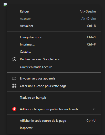This screenshot has height=135, width=105.
Task: Click the red AdBlock hand icon
Action: pos(14,109)
